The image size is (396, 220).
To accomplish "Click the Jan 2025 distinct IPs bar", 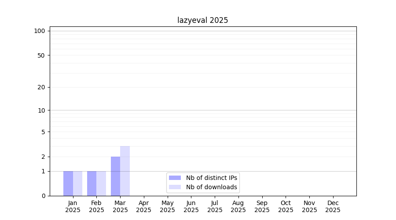I will pos(68,183).
